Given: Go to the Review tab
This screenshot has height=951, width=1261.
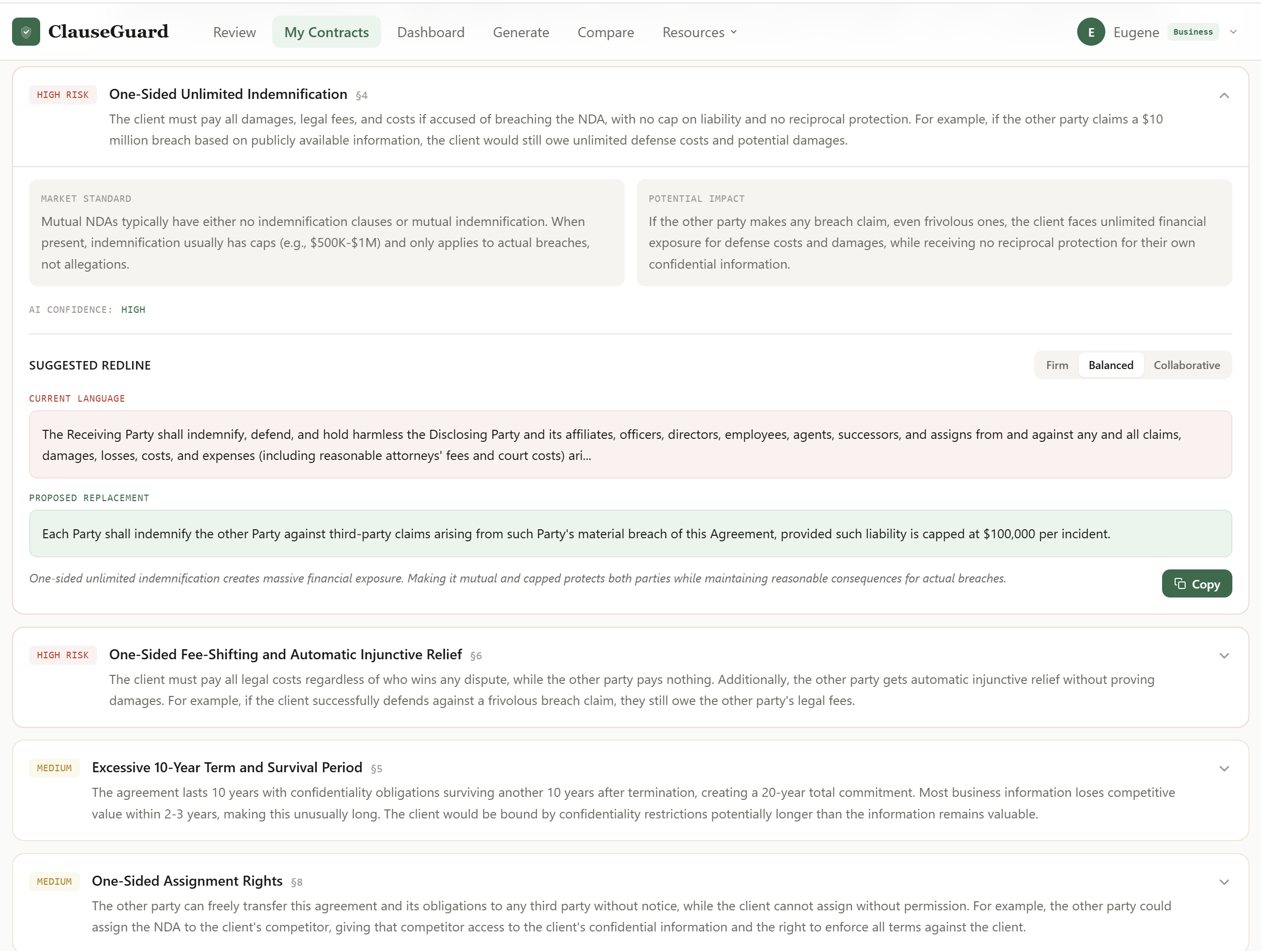Looking at the screenshot, I should pyautogui.click(x=235, y=33).
